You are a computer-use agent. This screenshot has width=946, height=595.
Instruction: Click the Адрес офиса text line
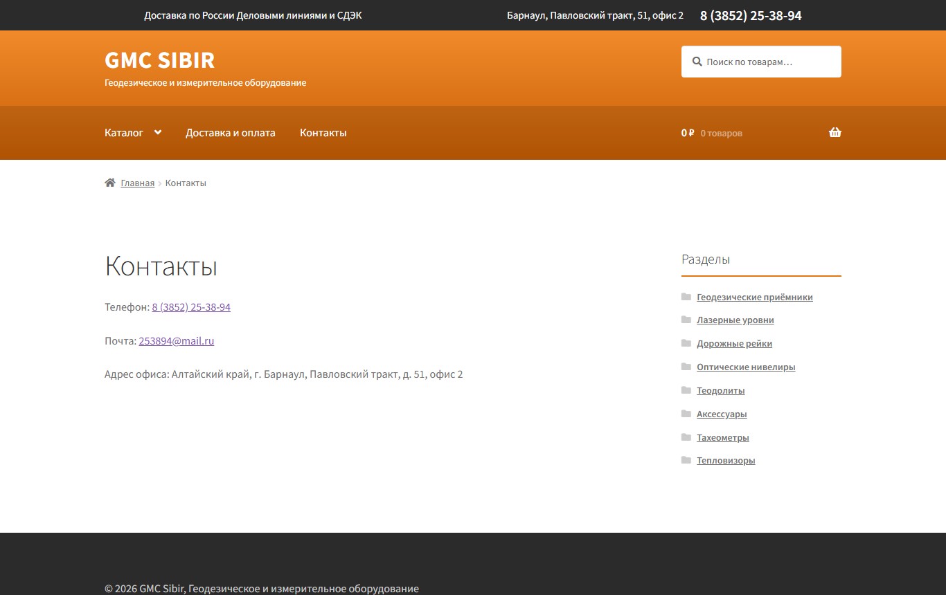(284, 374)
